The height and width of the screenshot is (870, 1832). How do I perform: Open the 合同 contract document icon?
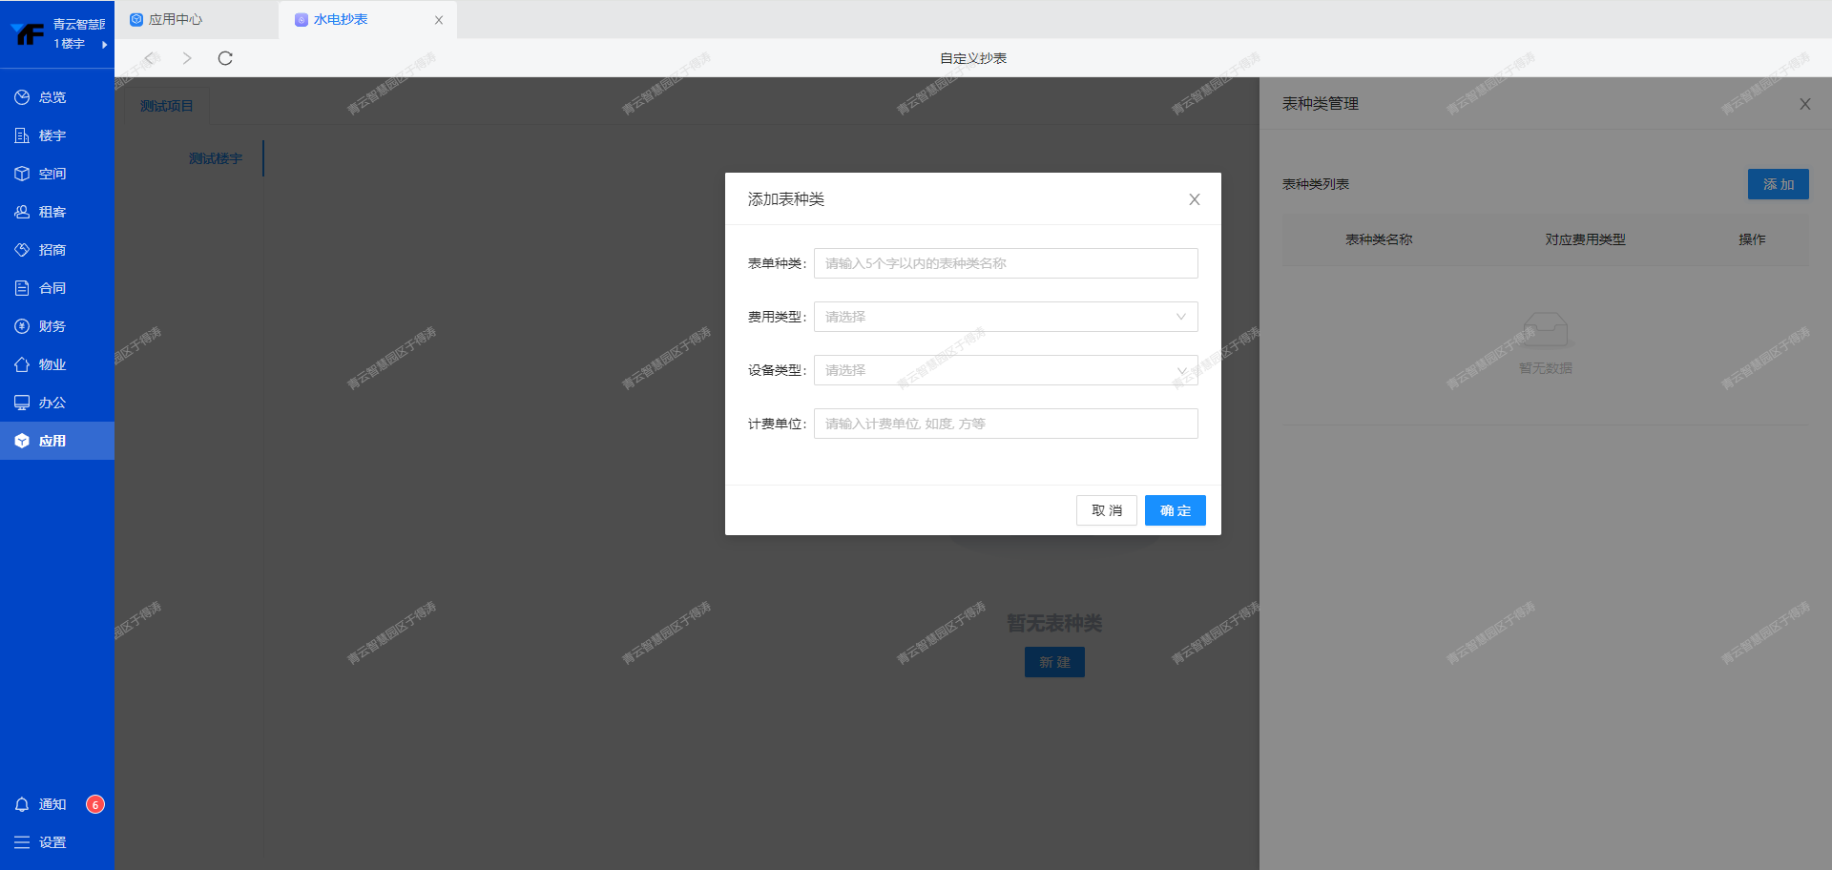(22, 288)
